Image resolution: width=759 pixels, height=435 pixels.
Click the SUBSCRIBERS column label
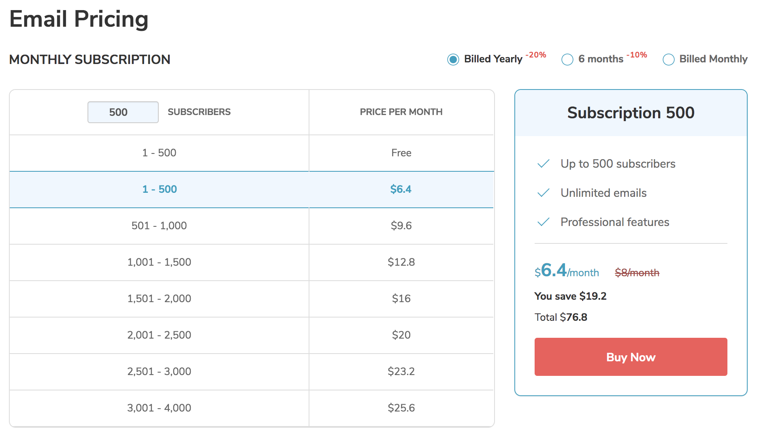pos(199,112)
